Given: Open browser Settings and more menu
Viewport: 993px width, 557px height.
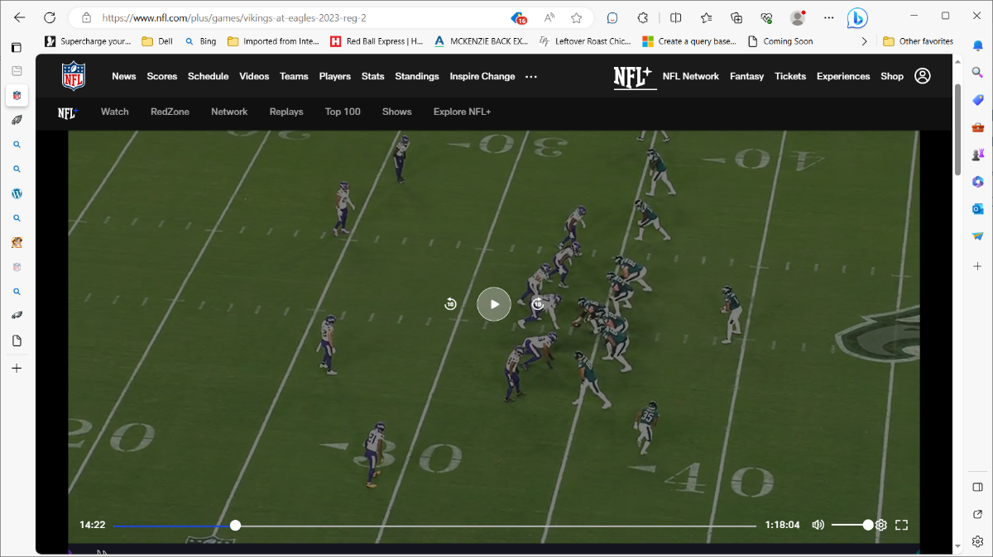Looking at the screenshot, I should point(829,17).
